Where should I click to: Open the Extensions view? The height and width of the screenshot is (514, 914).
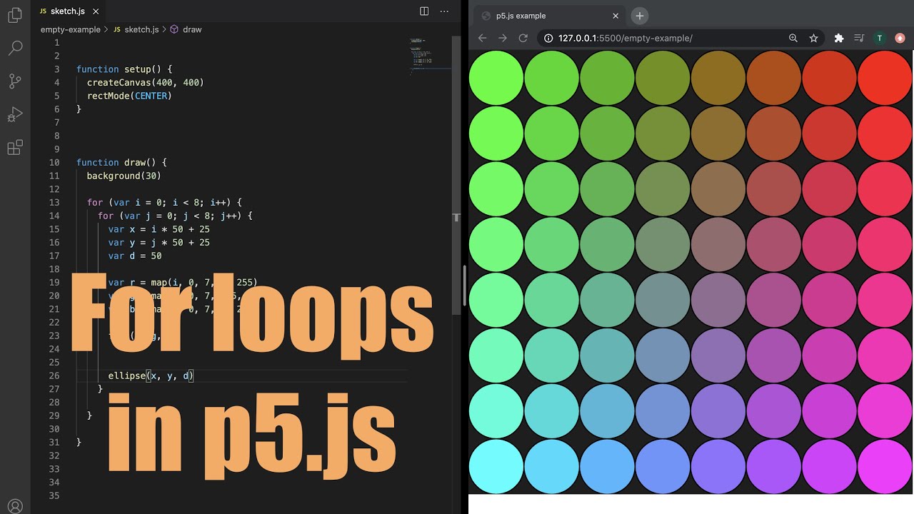[x=14, y=148]
